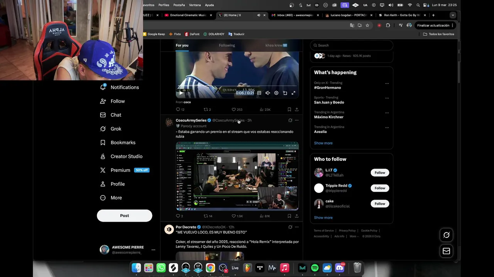Open the Chrome extensions puzzle icon
This screenshot has width=494, height=277.
click(x=388, y=25)
